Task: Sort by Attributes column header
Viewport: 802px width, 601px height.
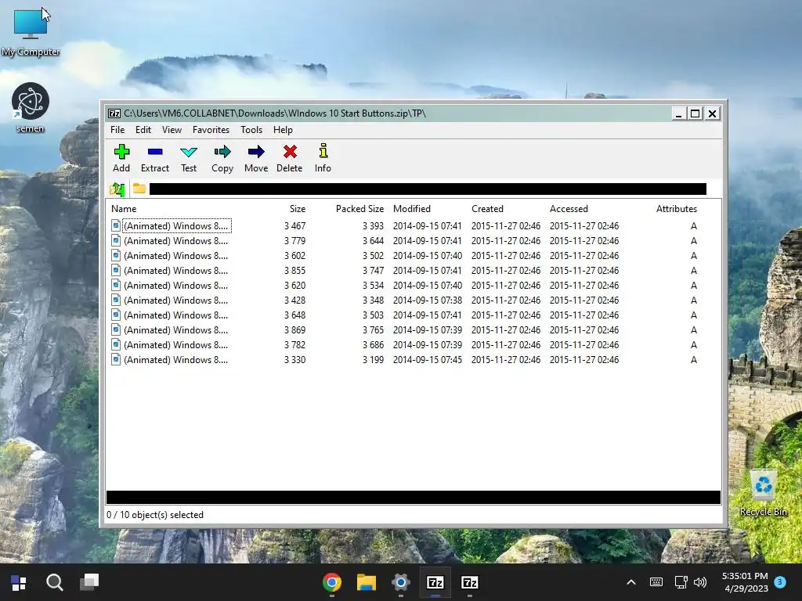Action: 676,208
